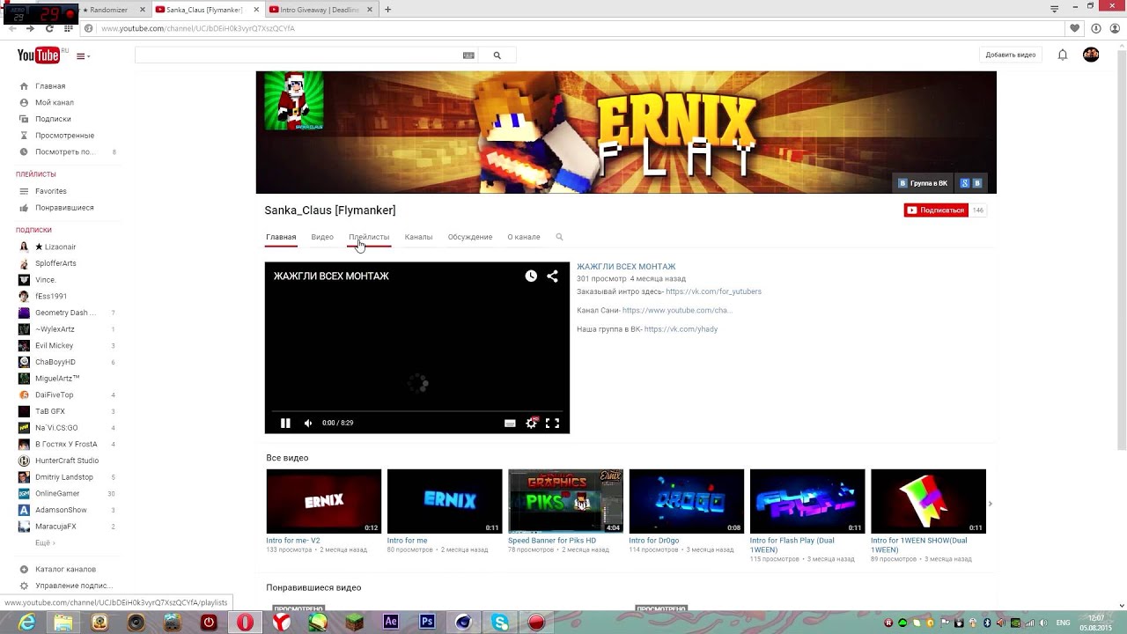Open the Intro for me- V2 thumbnail
1127x634 pixels.
[324, 501]
